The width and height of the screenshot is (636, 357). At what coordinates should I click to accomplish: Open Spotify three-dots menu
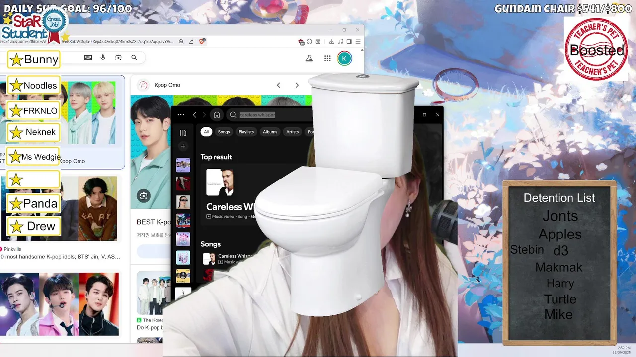pyautogui.click(x=181, y=115)
